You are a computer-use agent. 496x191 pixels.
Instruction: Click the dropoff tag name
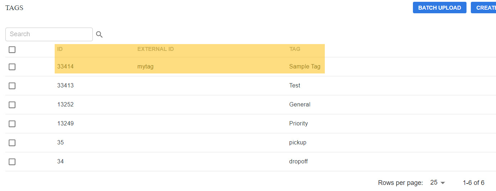click(299, 161)
